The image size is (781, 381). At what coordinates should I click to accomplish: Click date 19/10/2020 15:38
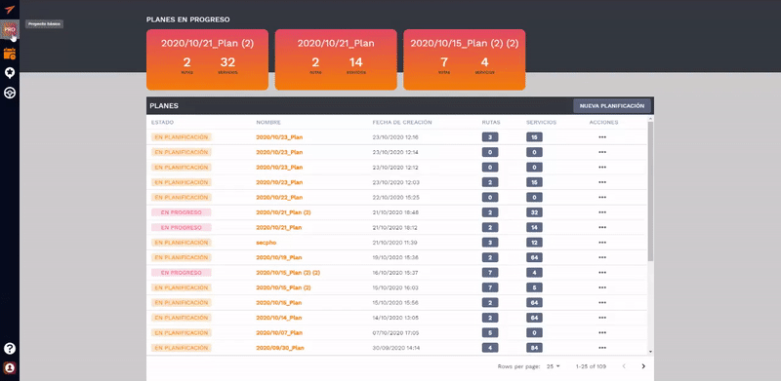pyautogui.click(x=395, y=257)
